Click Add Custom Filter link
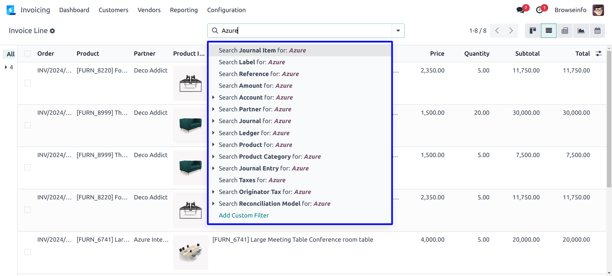 (244, 216)
